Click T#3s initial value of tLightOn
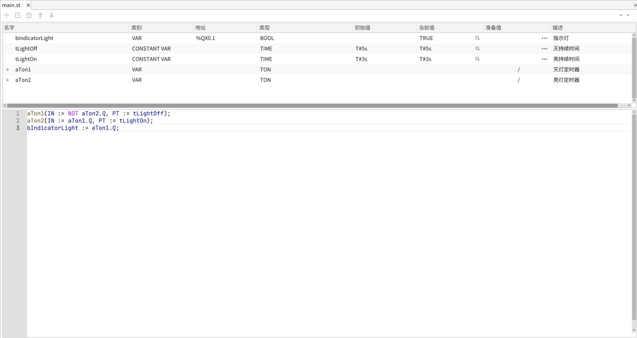 pyautogui.click(x=362, y=59)
